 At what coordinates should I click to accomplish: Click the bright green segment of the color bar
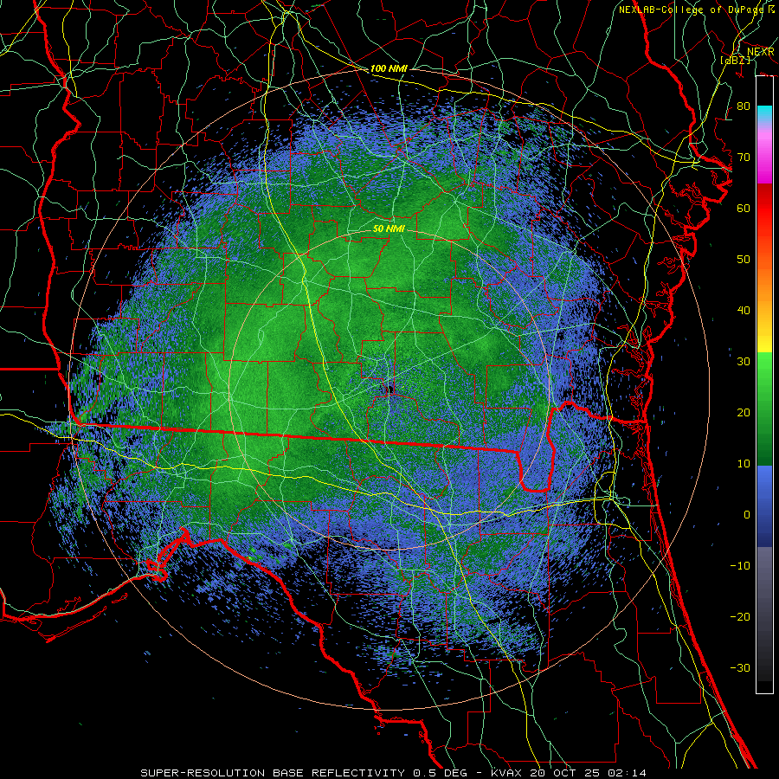pyautogui.click(x=764, y=368)
